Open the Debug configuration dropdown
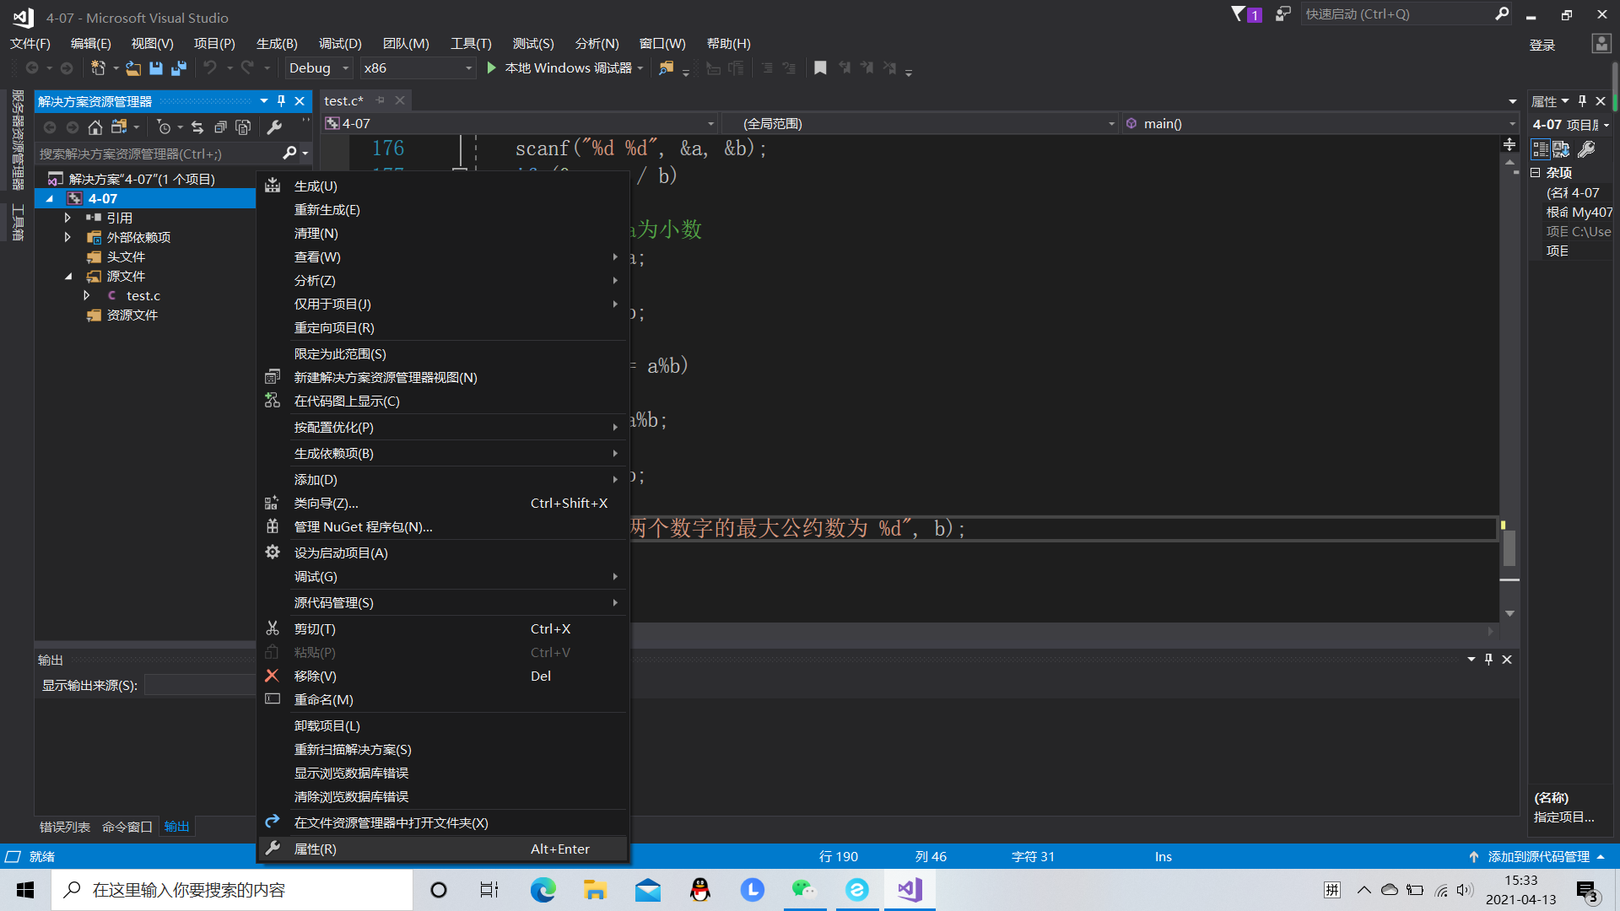The width and height of the screenshot is (1620, 911). (x=317, y=67)
